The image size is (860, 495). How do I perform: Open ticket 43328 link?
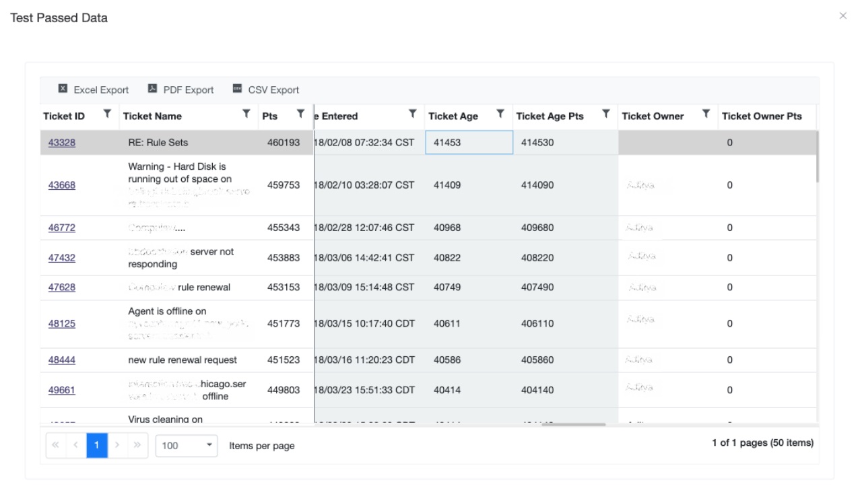62,143
